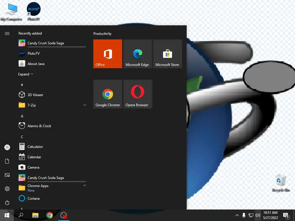Open My Computer desktop icon
The height and width of the screenshot is (221, 295).
11,12
